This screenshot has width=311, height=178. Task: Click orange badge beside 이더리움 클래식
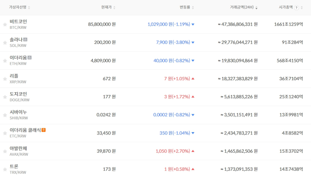coord(43,130)
